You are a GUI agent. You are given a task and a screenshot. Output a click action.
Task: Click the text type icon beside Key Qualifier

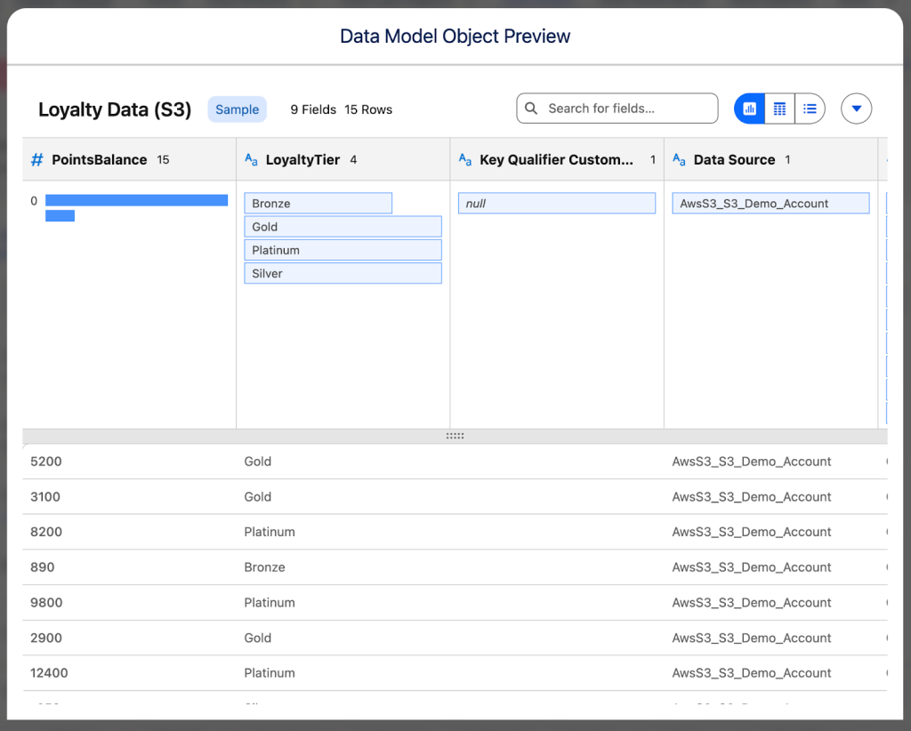464,160
